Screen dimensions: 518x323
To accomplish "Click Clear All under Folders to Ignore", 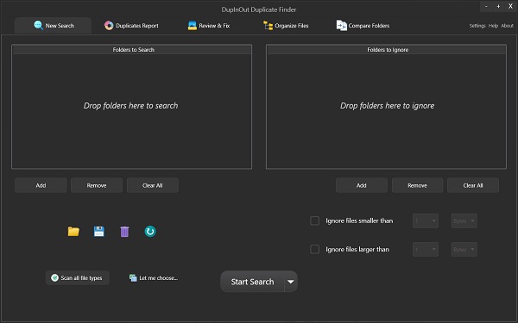I will (473, 185).
